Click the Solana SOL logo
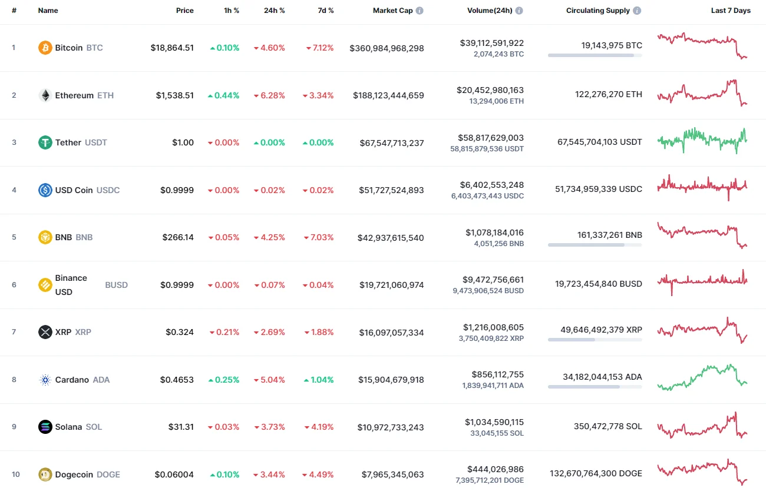The image size is (766, 491). click(44, 427)
